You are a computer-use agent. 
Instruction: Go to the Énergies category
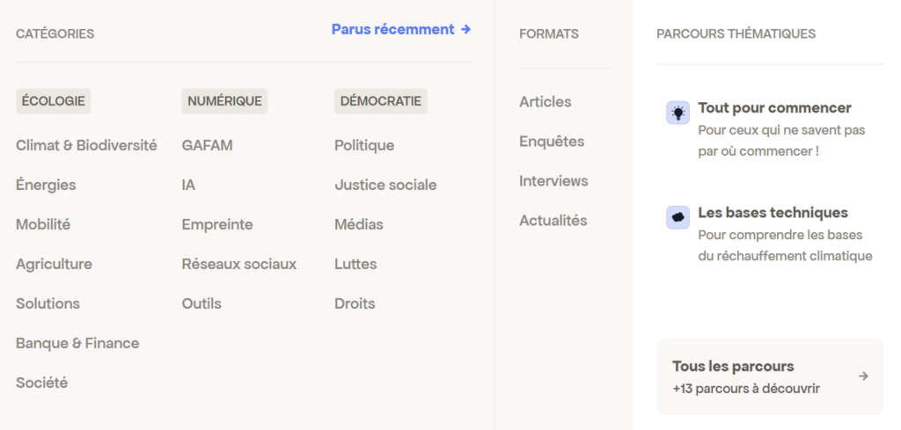point(46,185)
